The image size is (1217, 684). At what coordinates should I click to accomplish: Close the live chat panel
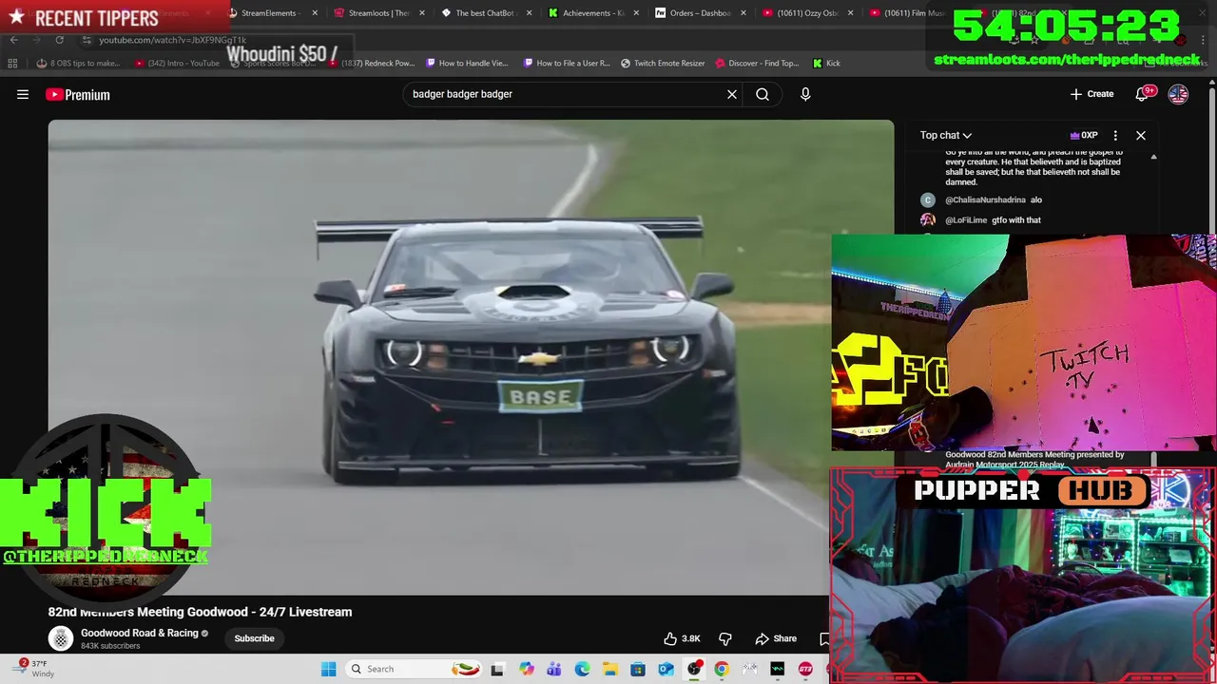[x=1141, y=135]
